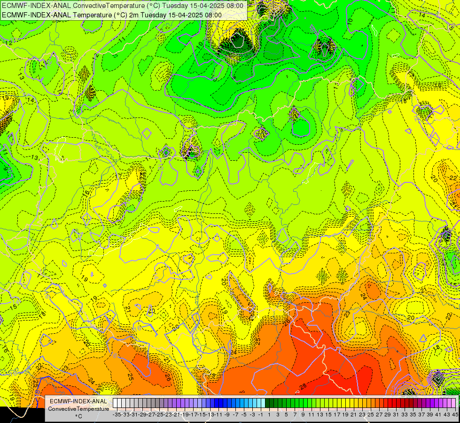The image size is (460, 423).
Task: Pick the pink swatch at legend's right end
Action: click(x=453, y=403)
